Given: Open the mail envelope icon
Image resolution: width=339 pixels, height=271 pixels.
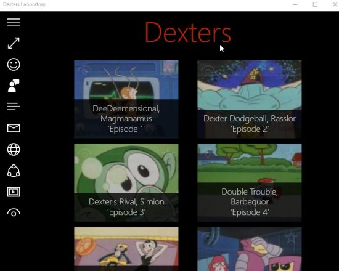Looking at the screenshot, I should 14,128.
